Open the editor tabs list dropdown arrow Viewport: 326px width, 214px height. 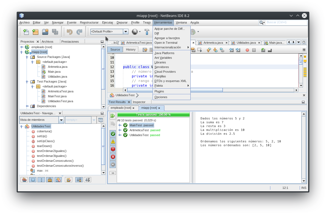(299, 42)
